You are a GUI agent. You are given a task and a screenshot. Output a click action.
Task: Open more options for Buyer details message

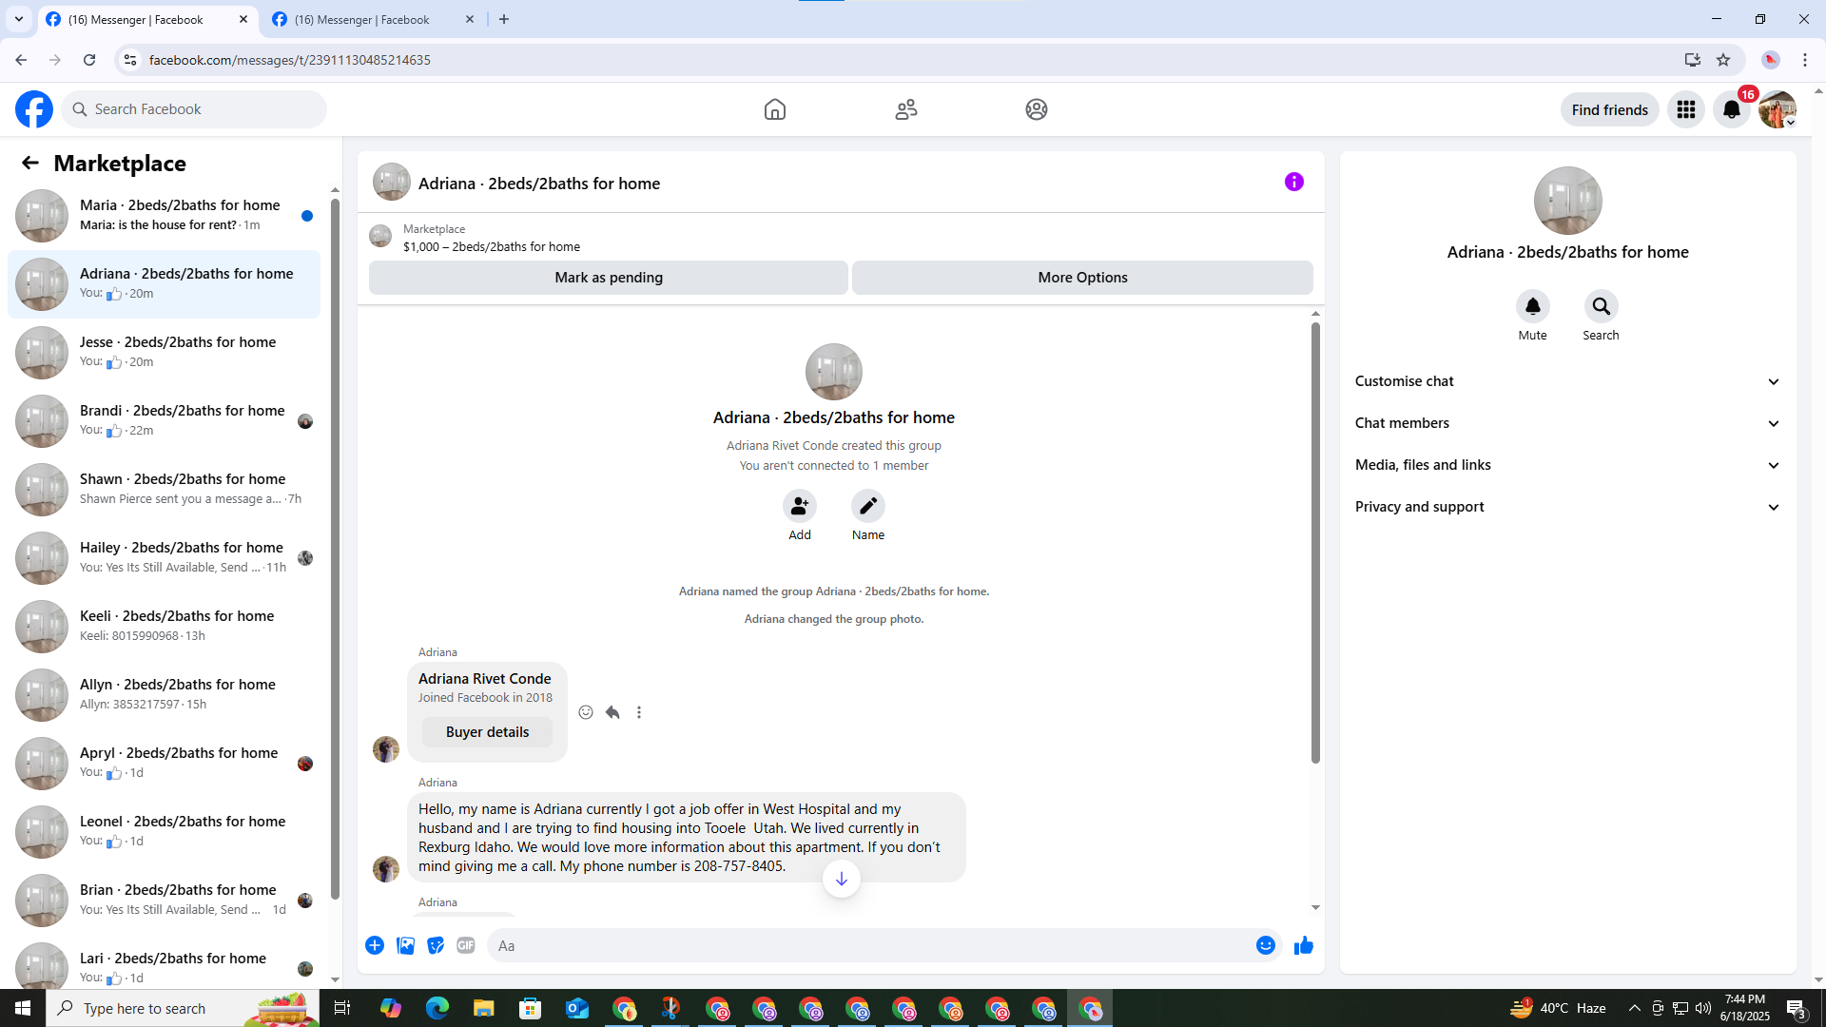click(x=639, y=712)
